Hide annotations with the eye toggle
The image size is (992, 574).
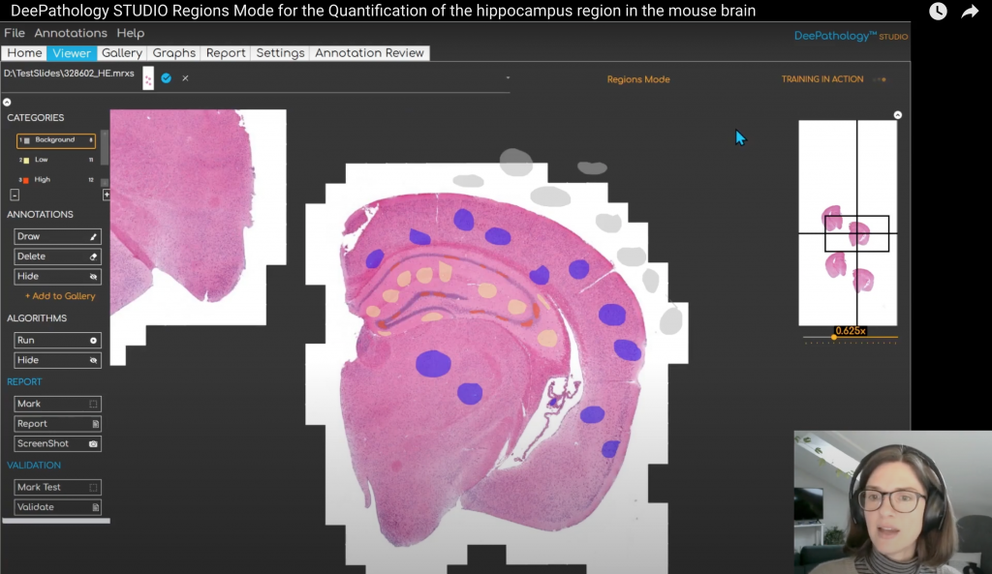[x=57, y=277]
